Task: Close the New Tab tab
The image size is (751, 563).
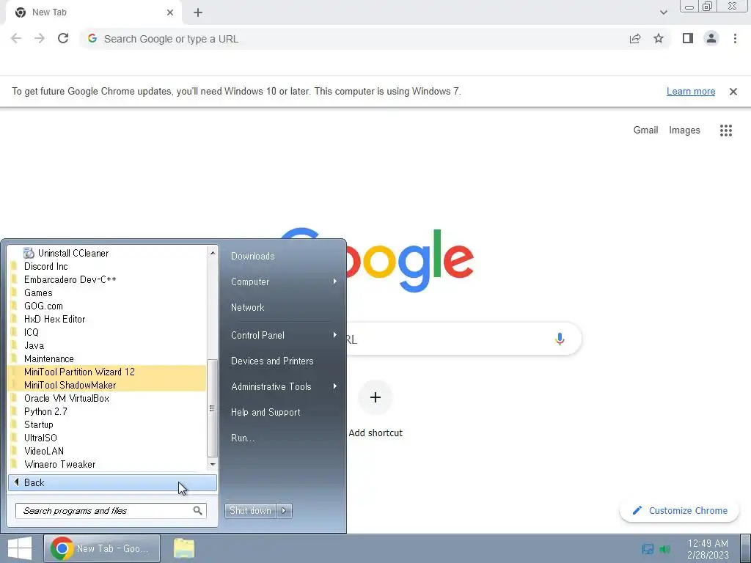Action: pos(170,12)
